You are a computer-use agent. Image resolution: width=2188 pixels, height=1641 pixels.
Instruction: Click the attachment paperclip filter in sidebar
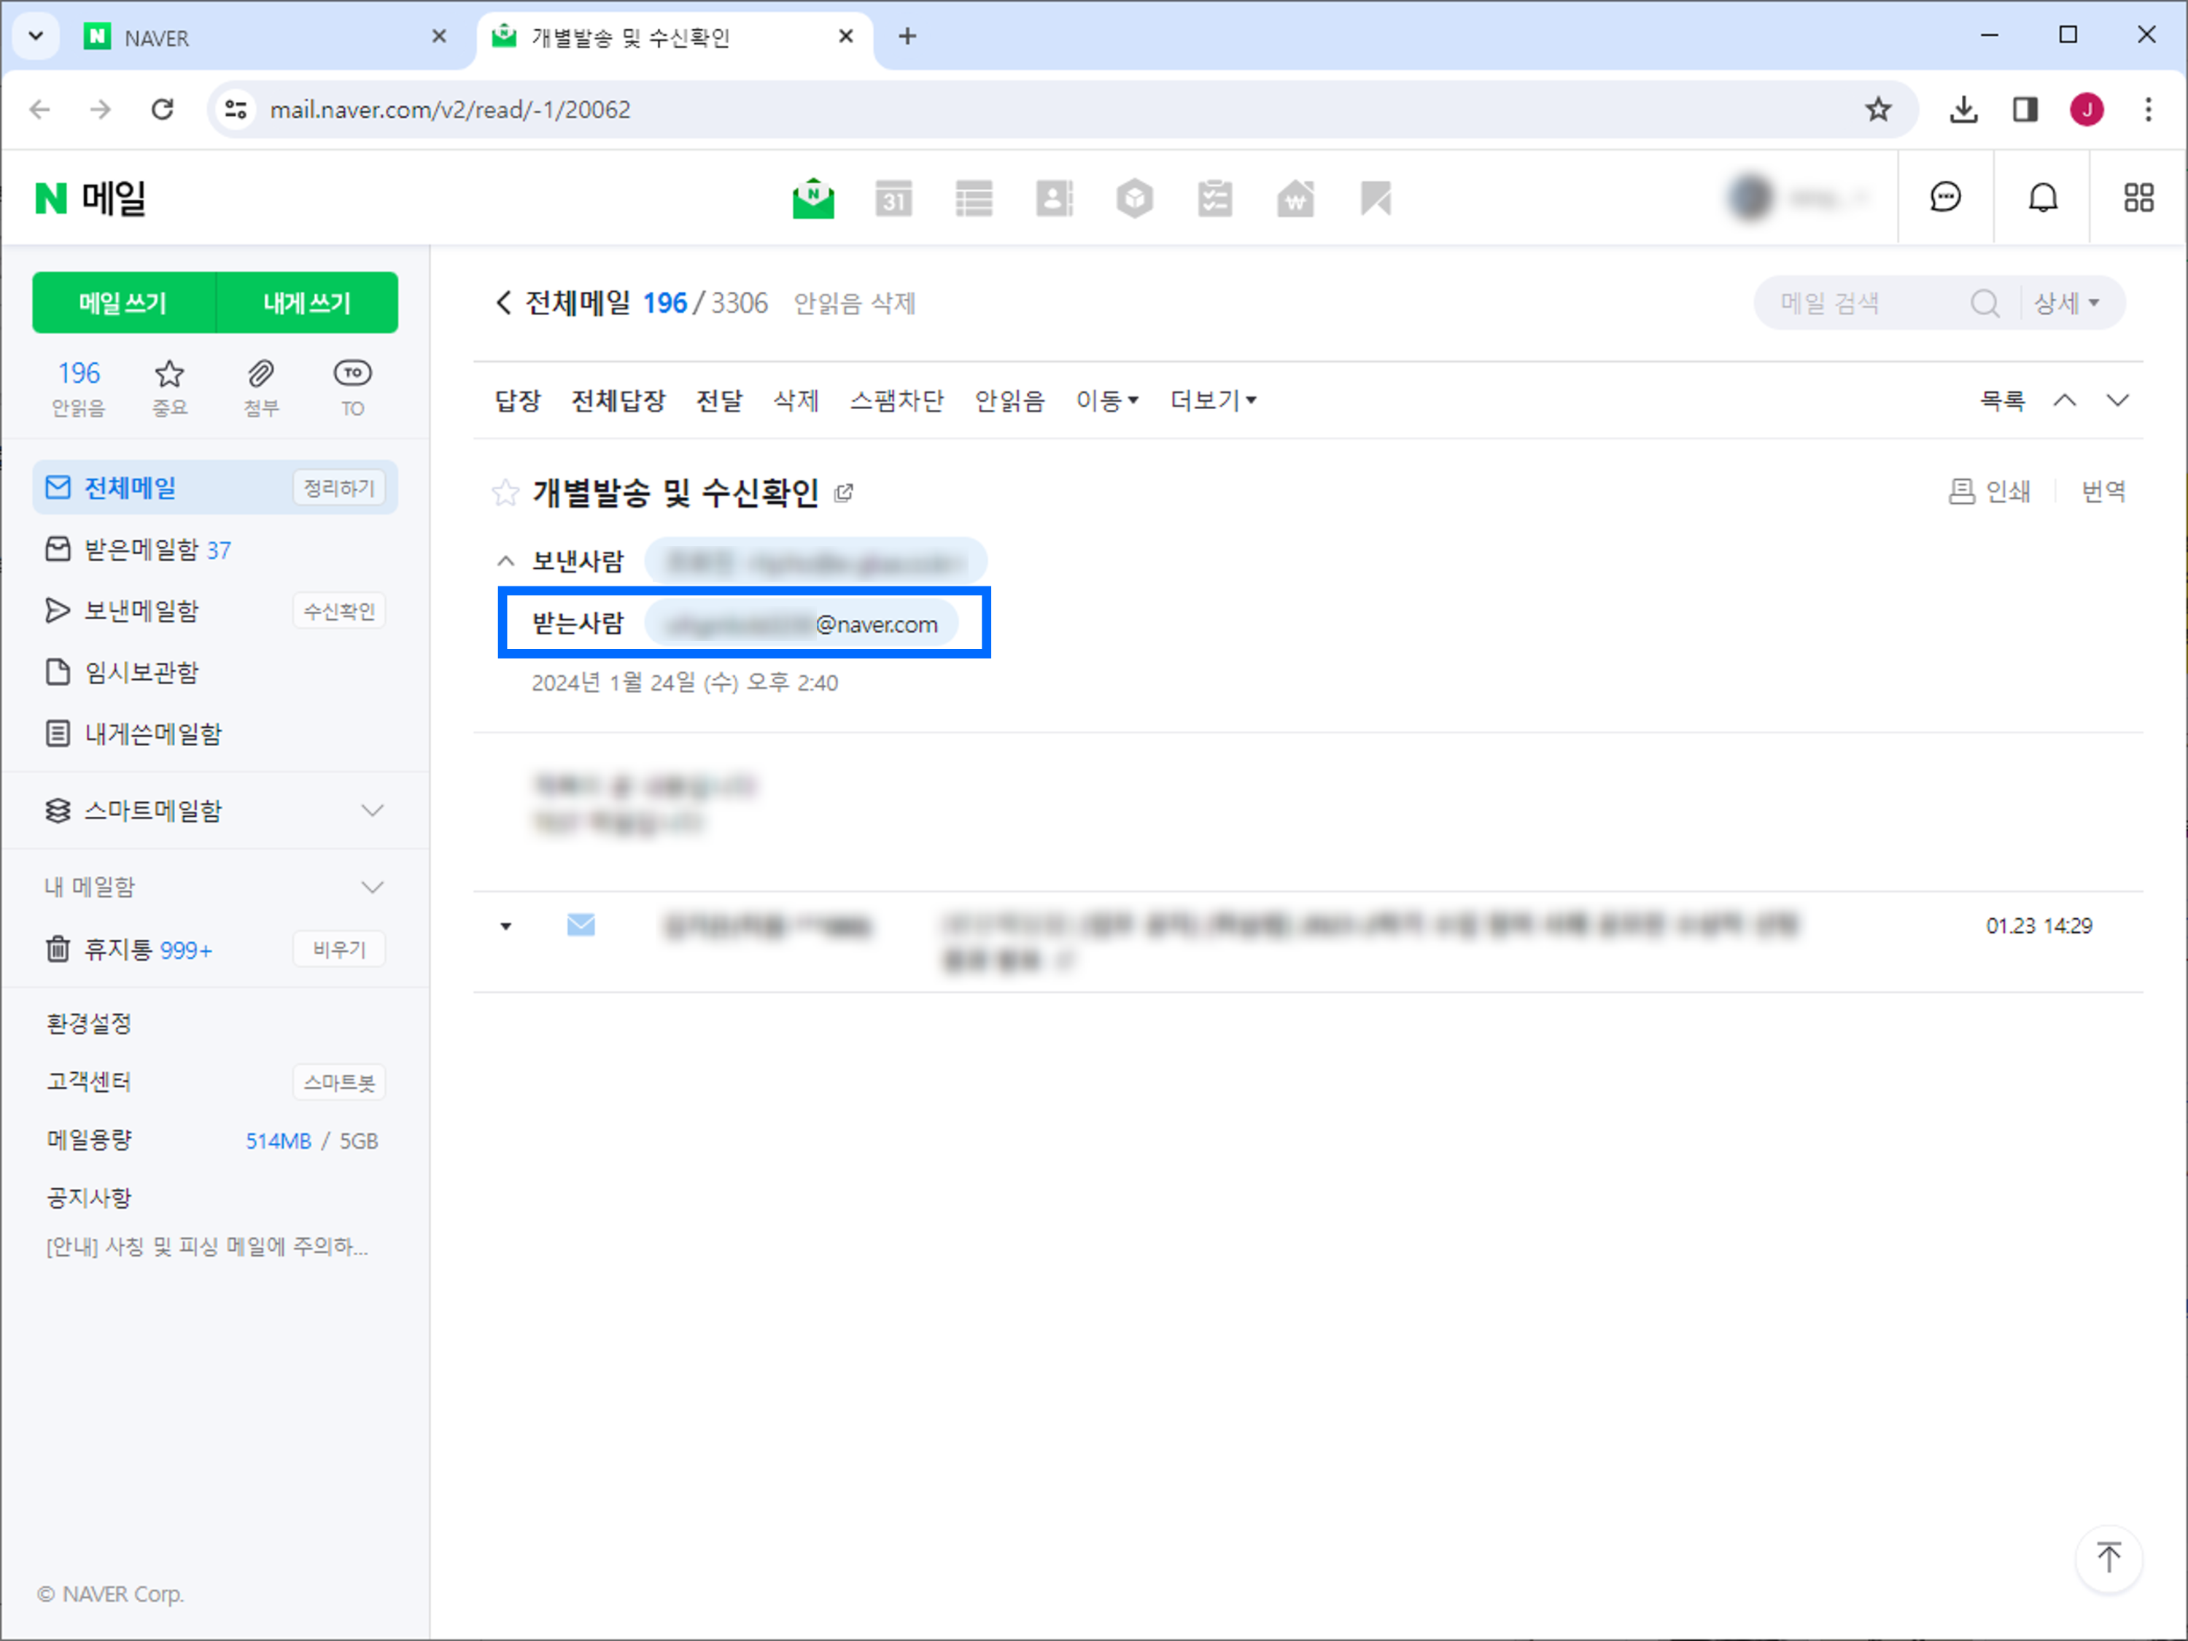tap(261, 387)
